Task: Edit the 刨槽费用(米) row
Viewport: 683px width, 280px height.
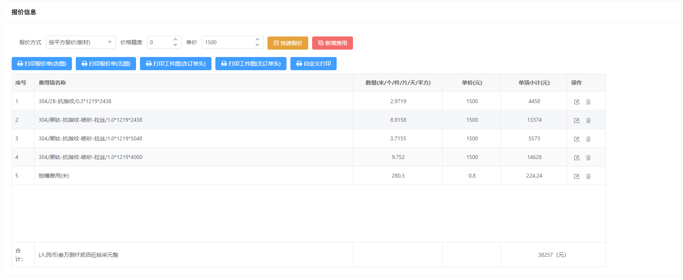Action: click(x=576, y=176)
